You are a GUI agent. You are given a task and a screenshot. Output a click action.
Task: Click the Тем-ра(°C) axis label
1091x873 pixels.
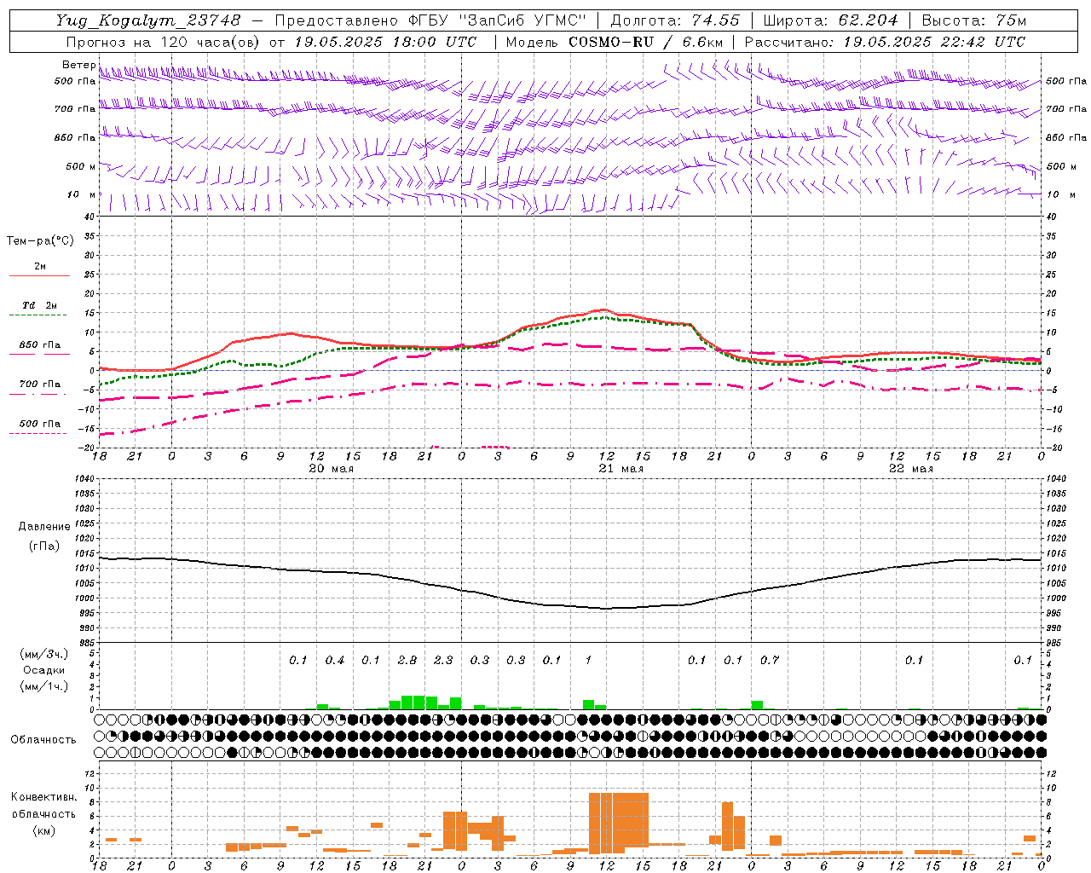(40, 241)
